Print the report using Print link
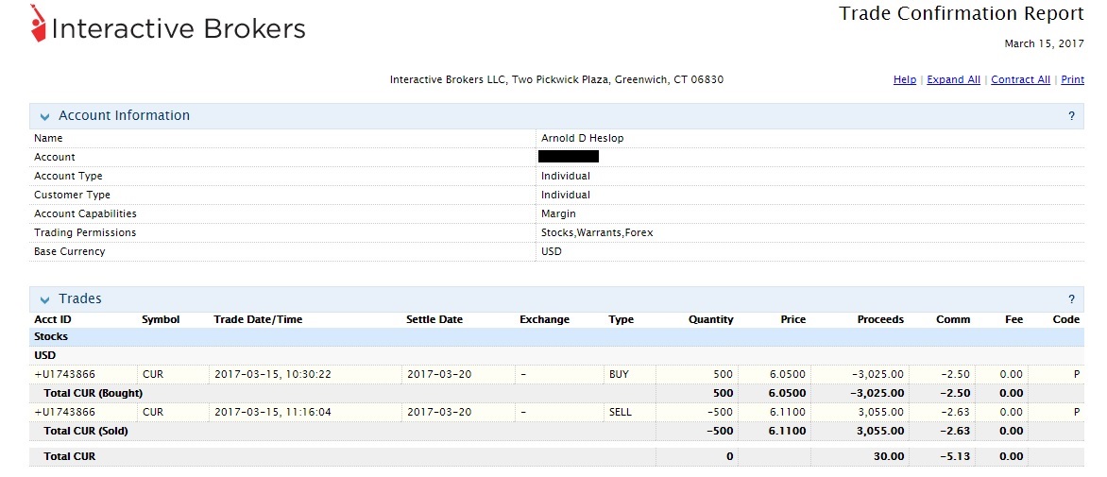The height and width of the screenshot is (477, 1107). 1072,80
